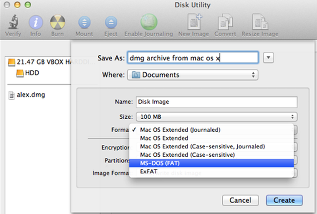
Task: Open the Info toolbar icon
Action: tap(36, 22)
